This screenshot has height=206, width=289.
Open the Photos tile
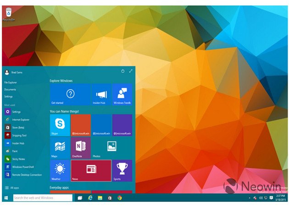(111, 148)
